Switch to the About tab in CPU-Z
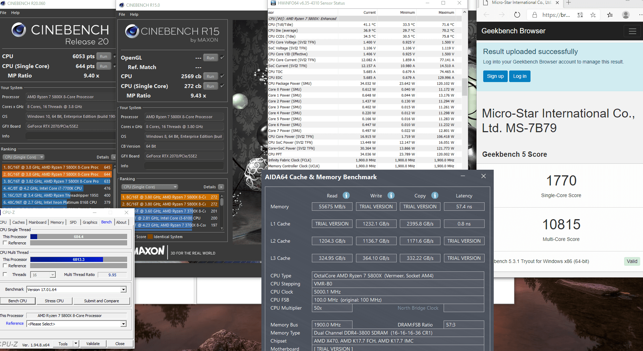This screenshot has height=351, width=643. pos(121,222)
